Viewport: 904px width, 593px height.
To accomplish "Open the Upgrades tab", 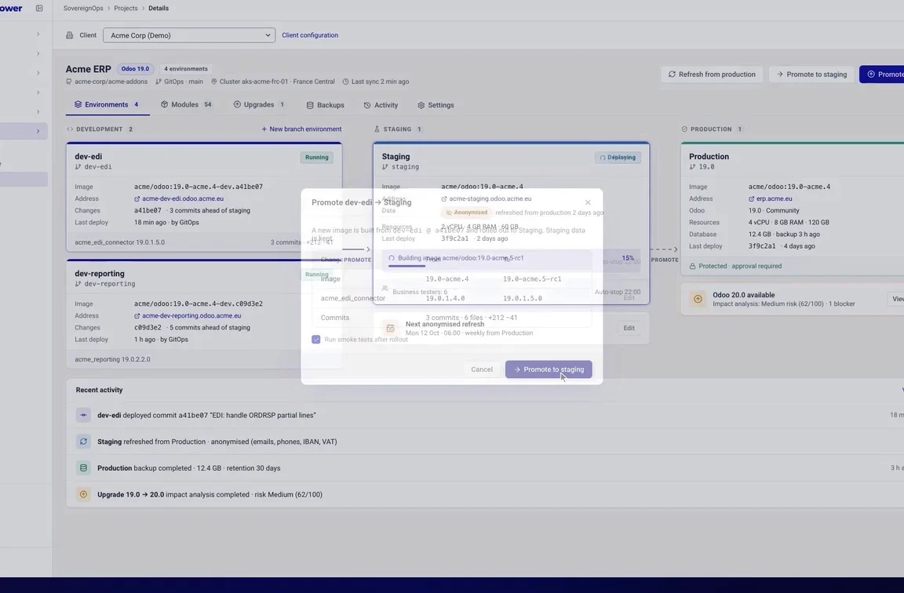I will (x=260, y=105).
